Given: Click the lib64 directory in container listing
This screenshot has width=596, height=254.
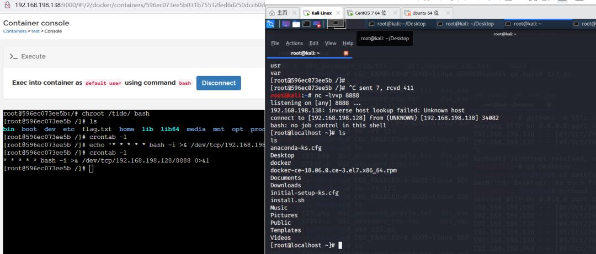Looking at the screenshot, I should coord(170,129).
